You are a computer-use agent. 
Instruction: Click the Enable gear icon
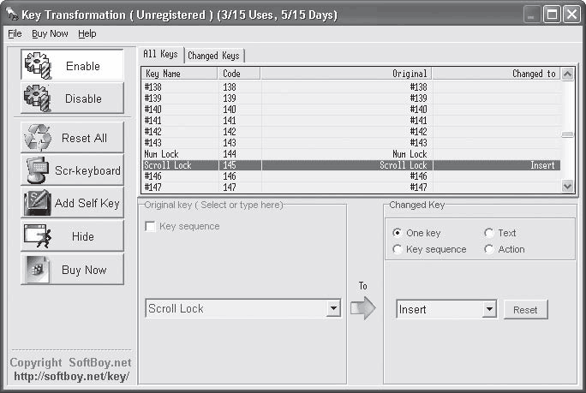pyautogui.click(x=38, y=66)
